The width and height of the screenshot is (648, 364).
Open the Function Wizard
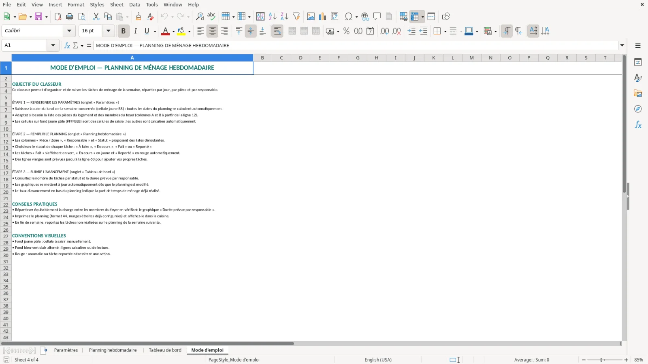click(67, 45)
